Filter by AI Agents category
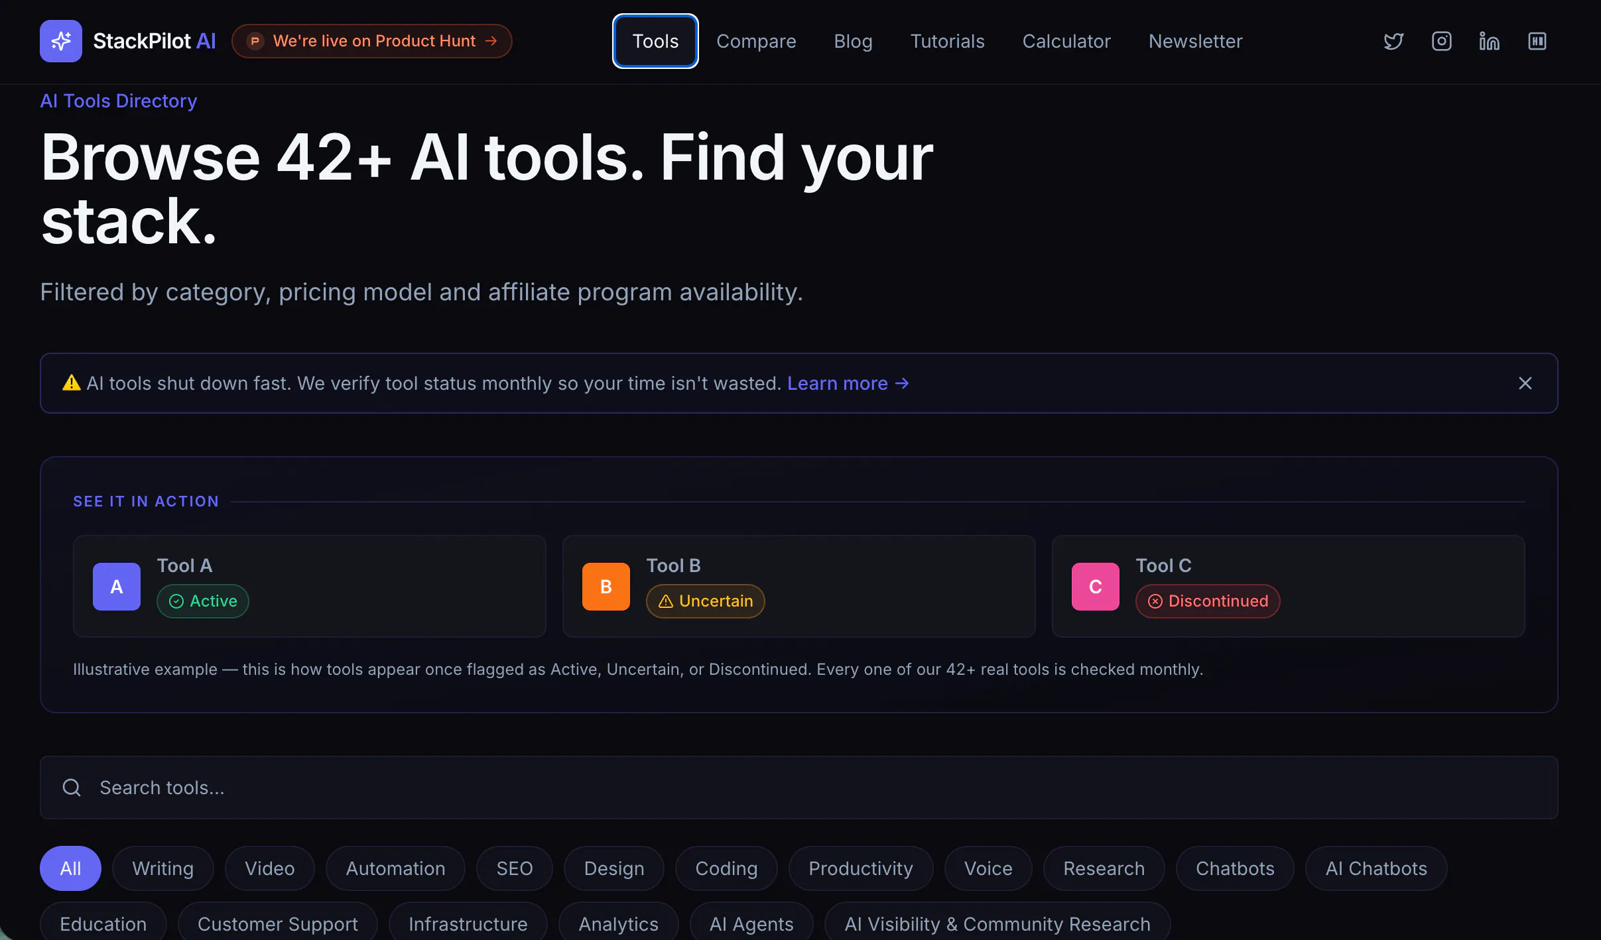 coord(751,923)
